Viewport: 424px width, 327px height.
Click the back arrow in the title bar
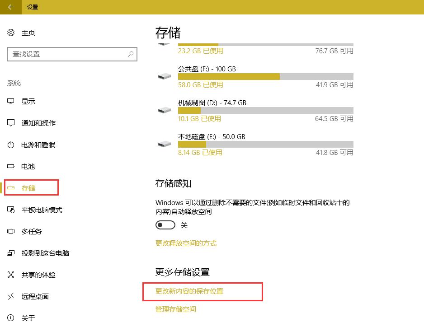click(11, 7)
